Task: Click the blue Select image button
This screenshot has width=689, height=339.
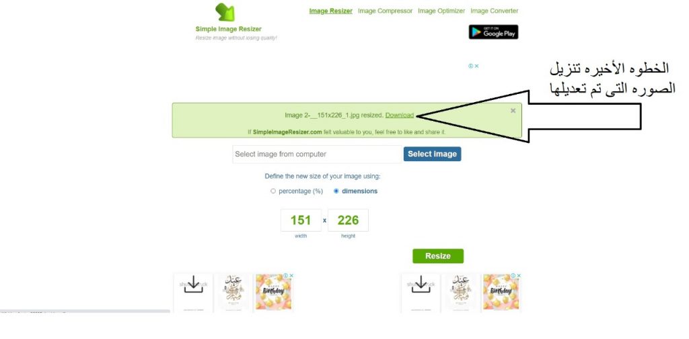Action: [x=433, y=154]
